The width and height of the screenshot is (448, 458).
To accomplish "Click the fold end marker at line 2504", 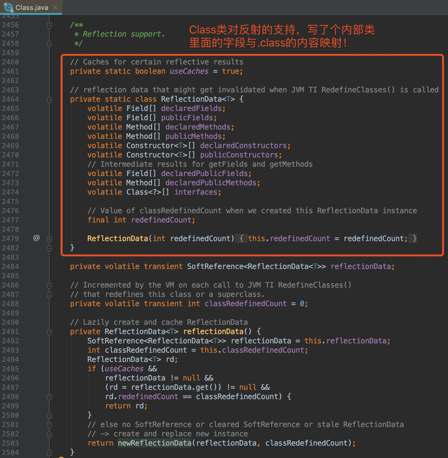I will pyautogui.click(x=49, y=453).
